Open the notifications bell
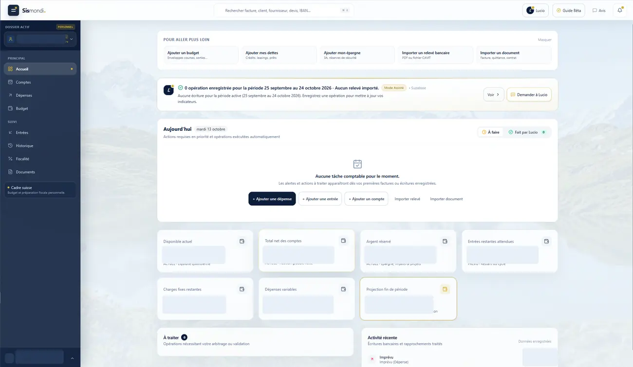 [x=620, y=10]
